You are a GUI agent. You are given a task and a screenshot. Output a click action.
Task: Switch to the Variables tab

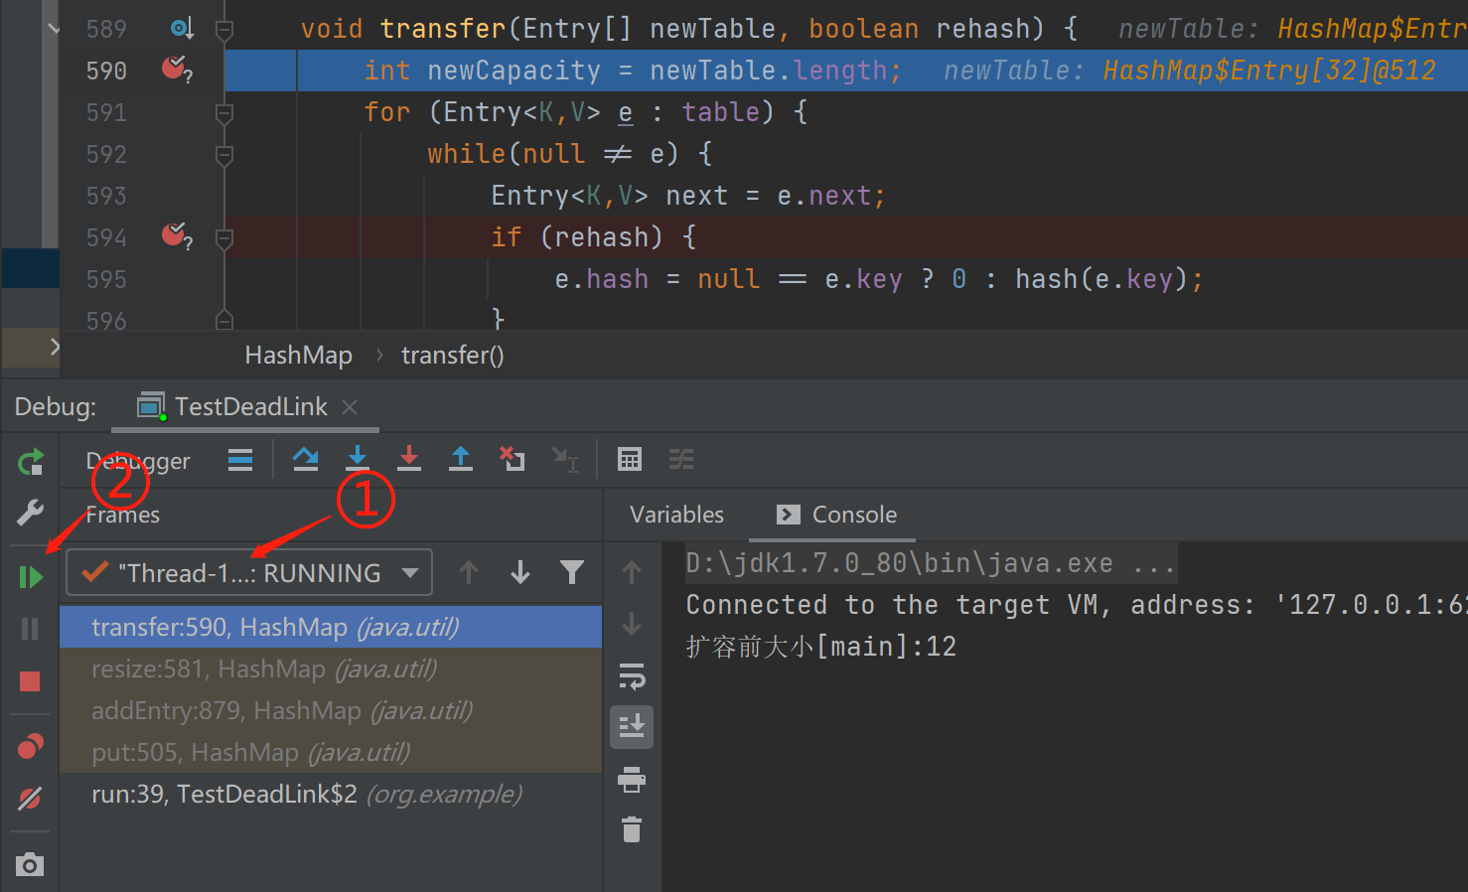coord(676,515)
